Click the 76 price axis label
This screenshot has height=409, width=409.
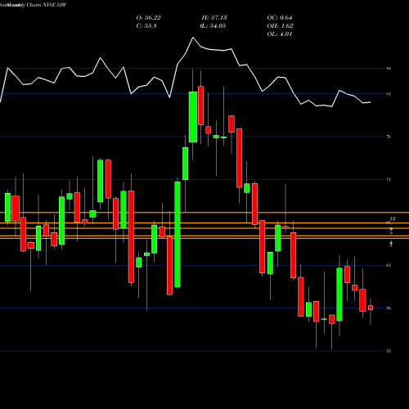(x=389, y=137)
